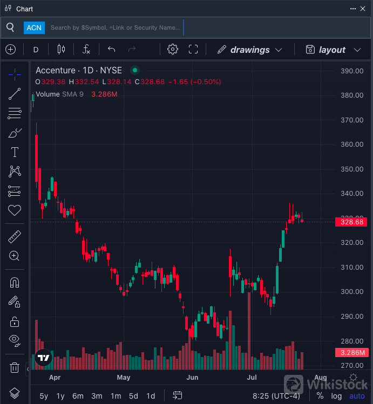Toggle lock all drawings
This screenshot has width=373, height=404.
[15, 321]
